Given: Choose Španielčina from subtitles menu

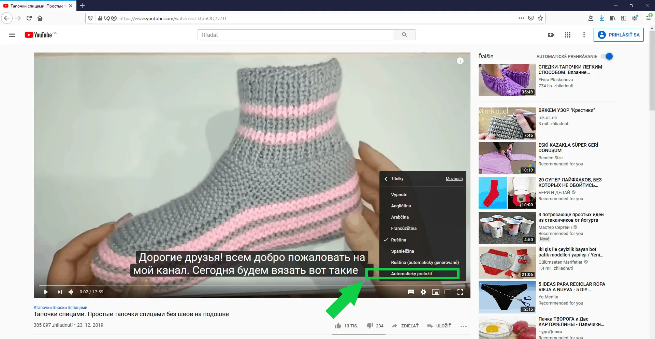Looking at the screenshot, I should pos(403,251).
